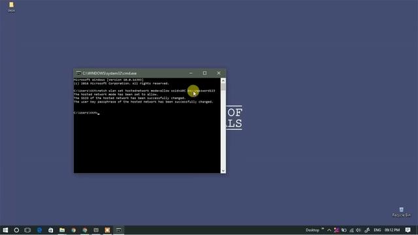Open Cortana search circle on taskbar
Screen dimensions: 418x235
point(16,230)
